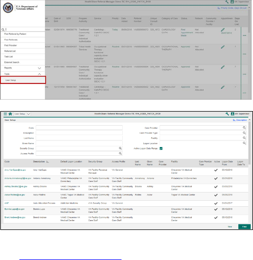Open the Ashley.Brooks2@va.gov user link
The width and height of the screenshot is (253, 260).
click(x=16, y=186)
